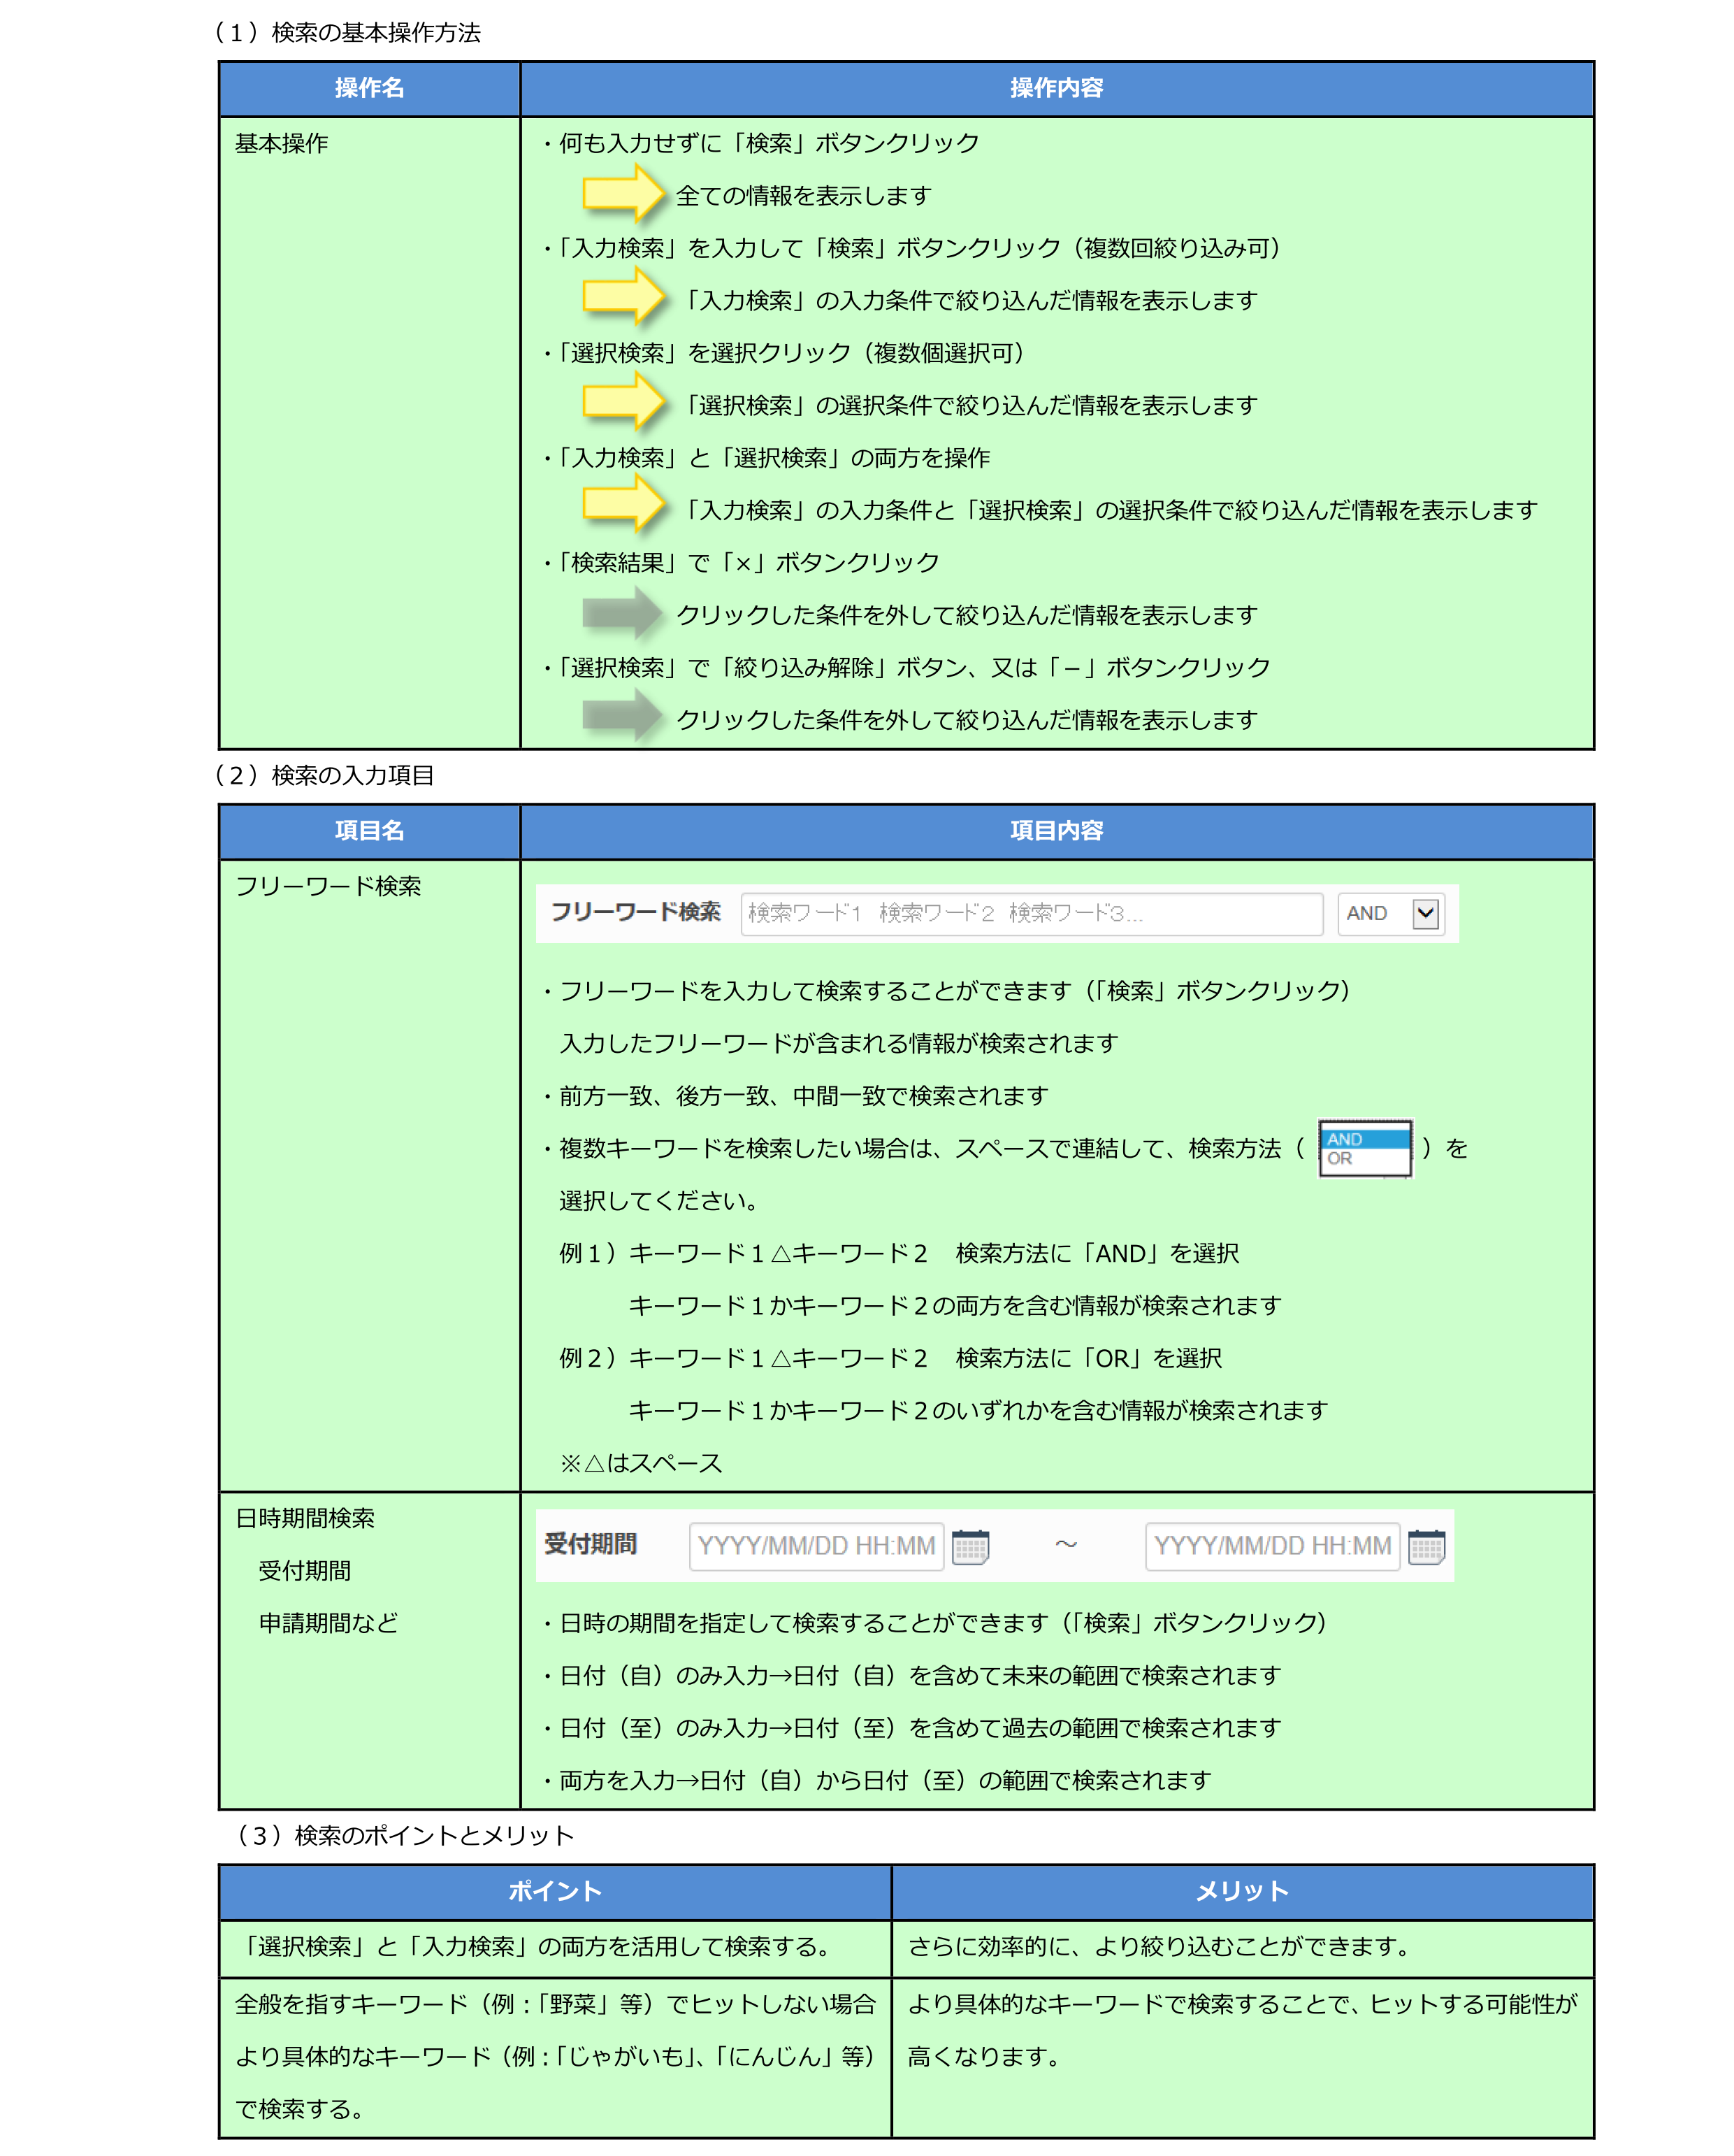The width and height of the screenshot is (1734, 2156).
Task: Click the 項目内容 table header
Action: pos(1057,831)
